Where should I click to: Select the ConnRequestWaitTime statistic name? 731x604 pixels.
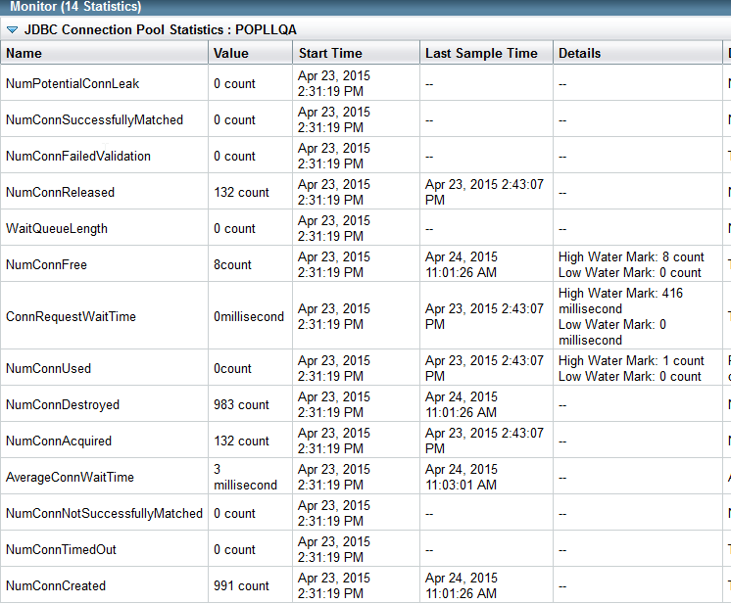[x=71, y=316]
